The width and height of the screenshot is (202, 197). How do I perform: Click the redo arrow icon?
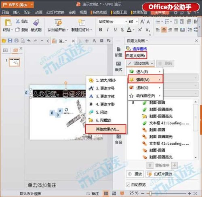[x=35, y=40]
